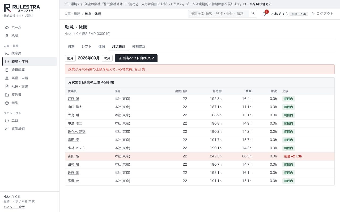Viewport: 340px width, 212px height.
Task: Open employee 近藤 誠
Action: click(x=73, y=99)
